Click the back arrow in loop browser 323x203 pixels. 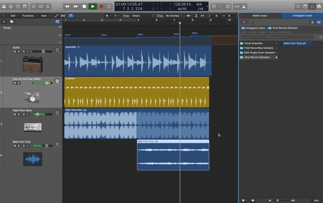pos(244,22)
